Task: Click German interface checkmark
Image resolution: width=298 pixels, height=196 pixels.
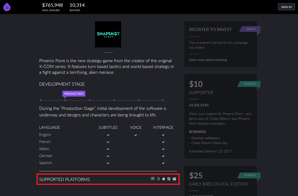Action: pyautogui.click(x=163, y=156)
